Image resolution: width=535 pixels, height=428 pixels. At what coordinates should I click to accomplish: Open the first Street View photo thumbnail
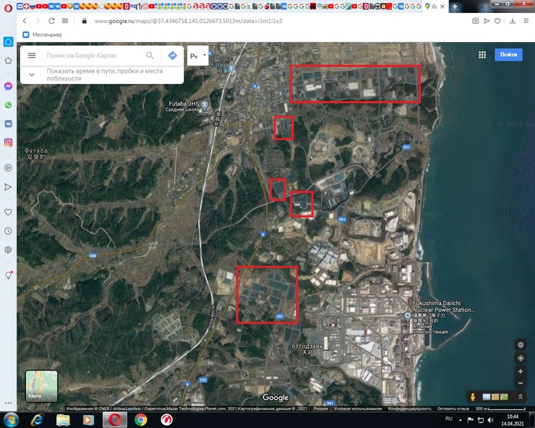[x=487, y=397]
